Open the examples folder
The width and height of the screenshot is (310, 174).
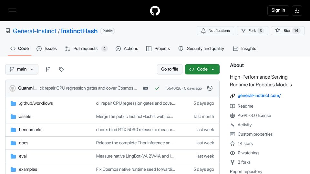(28, 169)
